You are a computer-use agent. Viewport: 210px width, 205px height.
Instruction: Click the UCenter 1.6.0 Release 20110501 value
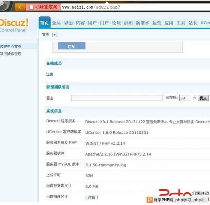pyautogui.click(x=117, y=133)
